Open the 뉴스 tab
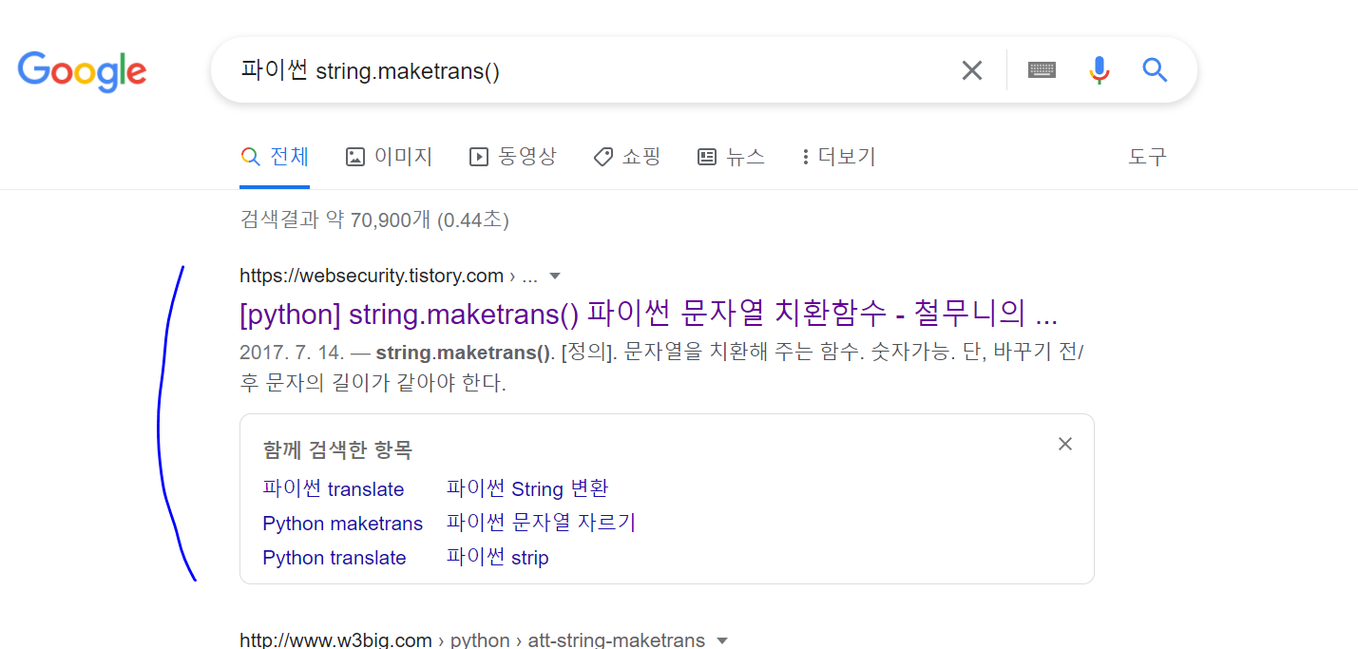Screen dimensions: 1358x649 731,157
